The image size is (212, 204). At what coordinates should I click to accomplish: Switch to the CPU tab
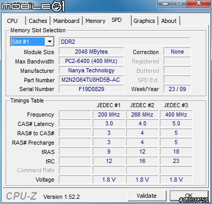[x=15, y=21]
